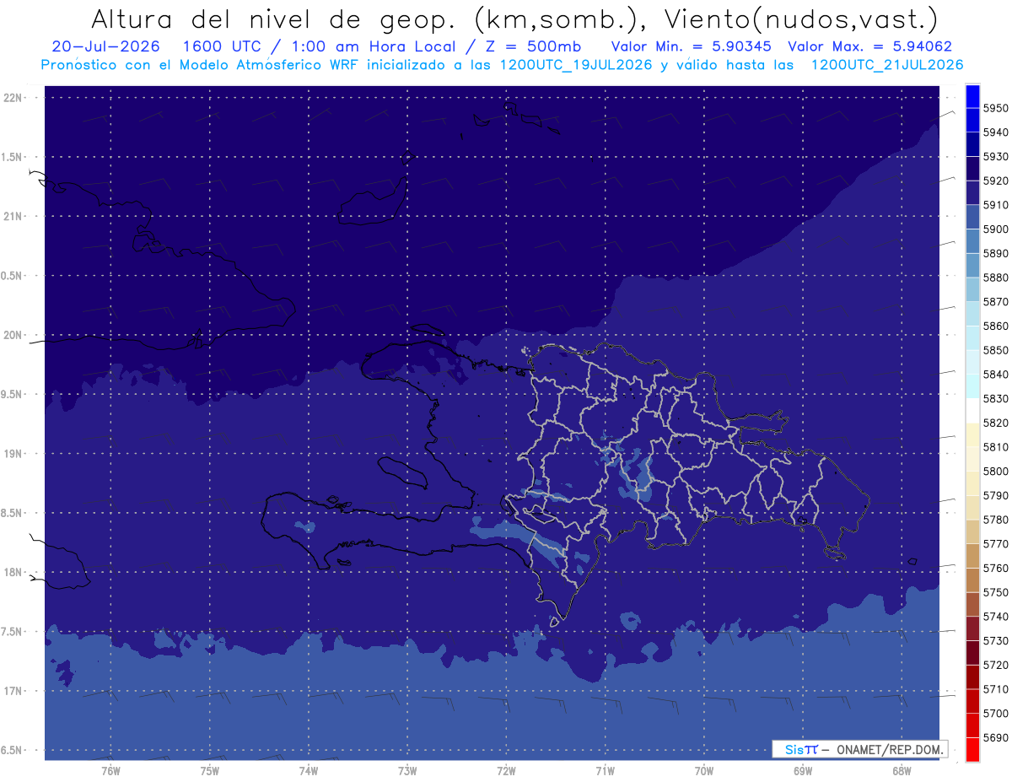Click the '5710' legend value
The width and height of the screenshot is (1012, 782).
pos(995,688)
